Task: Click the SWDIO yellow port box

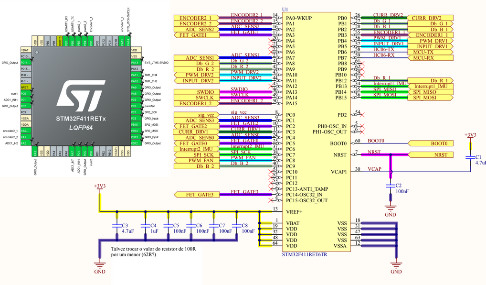Action: pyautogui.click(x=197, y=92)
